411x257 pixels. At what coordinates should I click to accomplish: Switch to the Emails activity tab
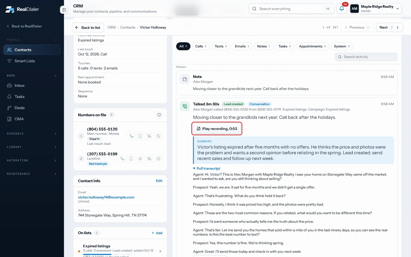242,46
